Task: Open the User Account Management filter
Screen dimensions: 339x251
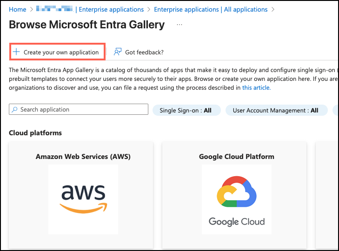Action: [275, 110]
